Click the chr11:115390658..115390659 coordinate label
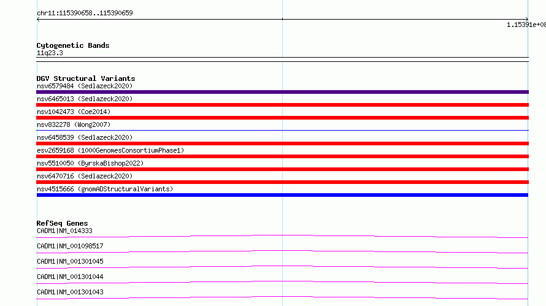 (85, 13)
